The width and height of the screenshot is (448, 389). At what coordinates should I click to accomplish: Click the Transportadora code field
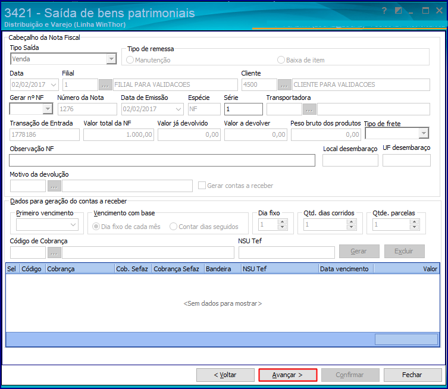(284, 109)
